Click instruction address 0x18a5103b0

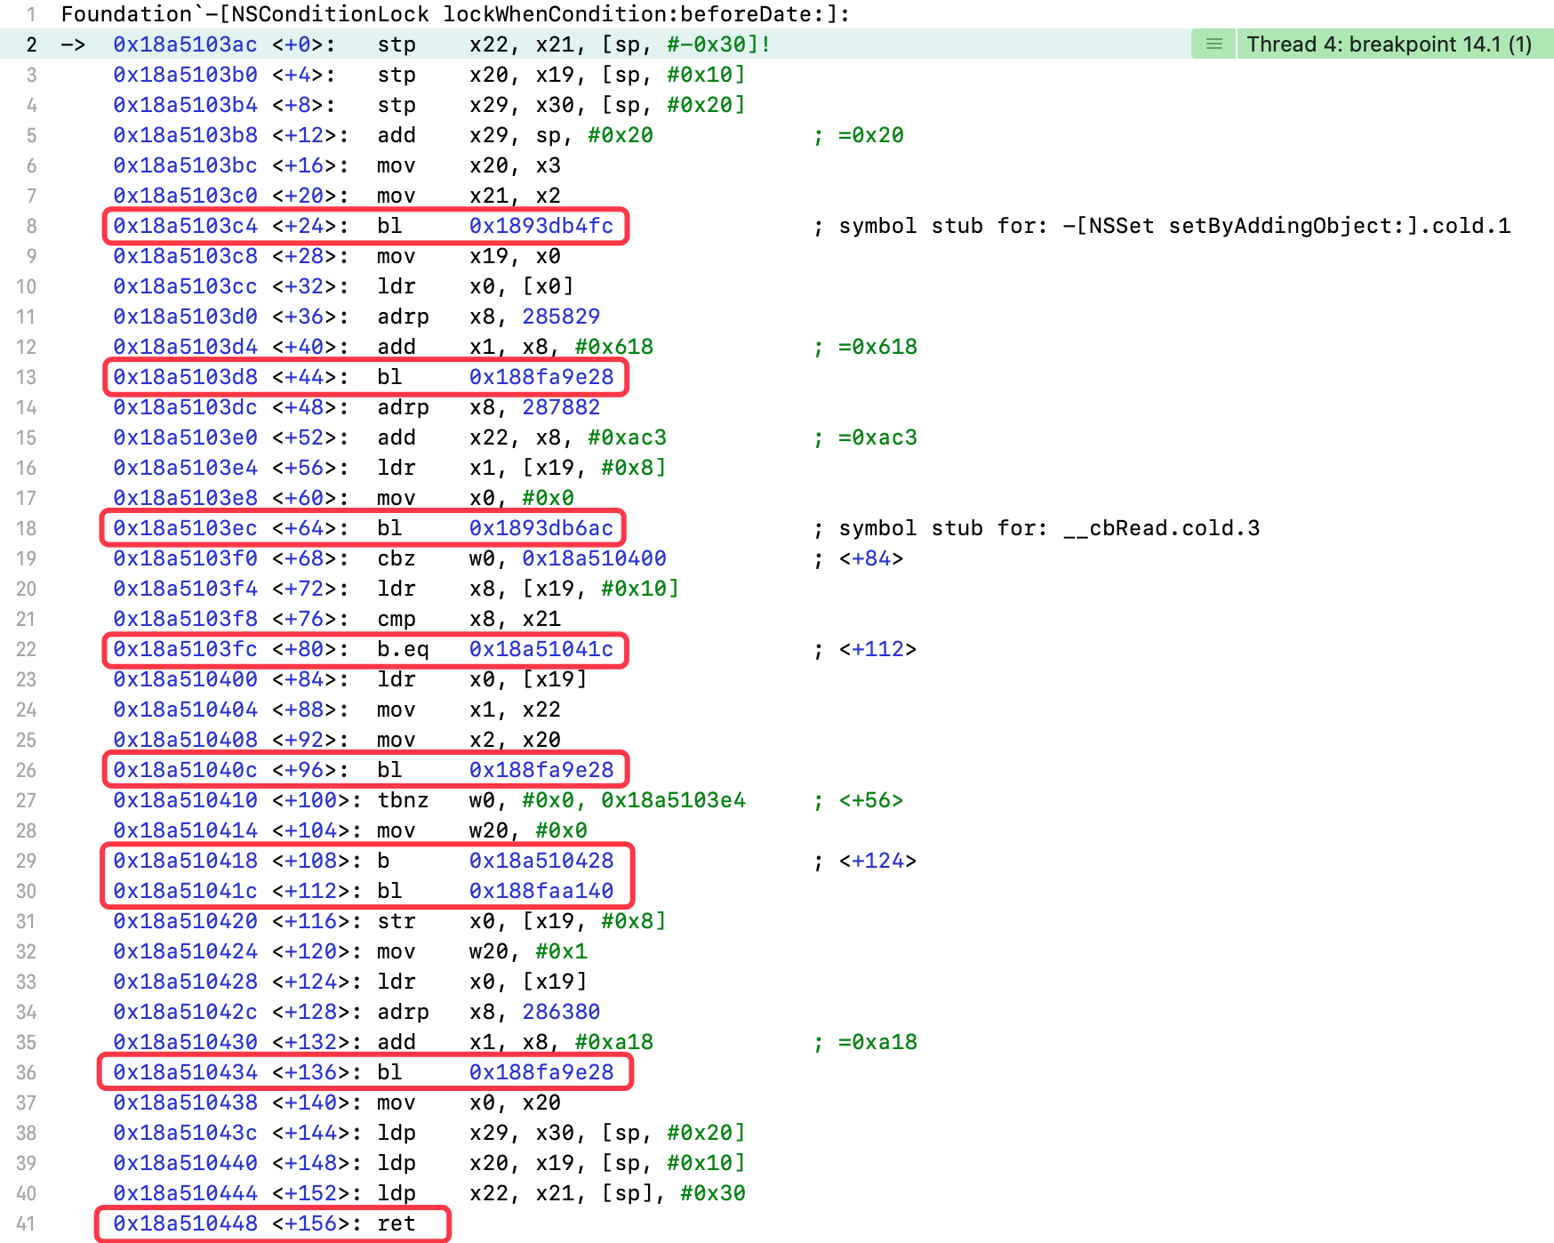pos(185,75)
